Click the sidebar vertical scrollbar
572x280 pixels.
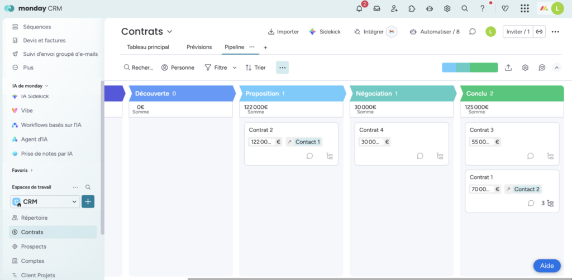coord(103,157)
